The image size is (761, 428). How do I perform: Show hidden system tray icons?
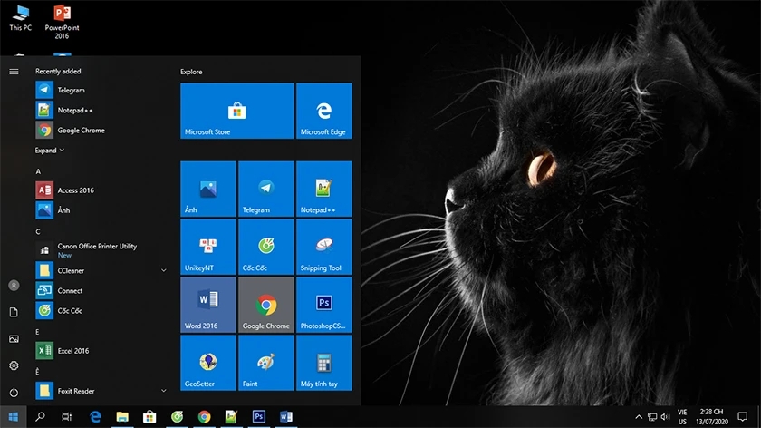(x=639, y=417)
